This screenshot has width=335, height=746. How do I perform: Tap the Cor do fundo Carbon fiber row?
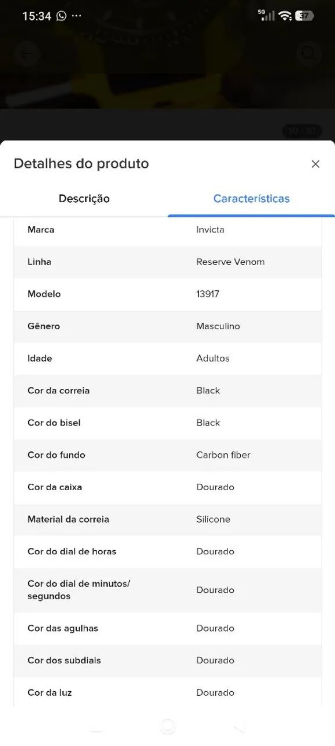click(x=167, y=455)
